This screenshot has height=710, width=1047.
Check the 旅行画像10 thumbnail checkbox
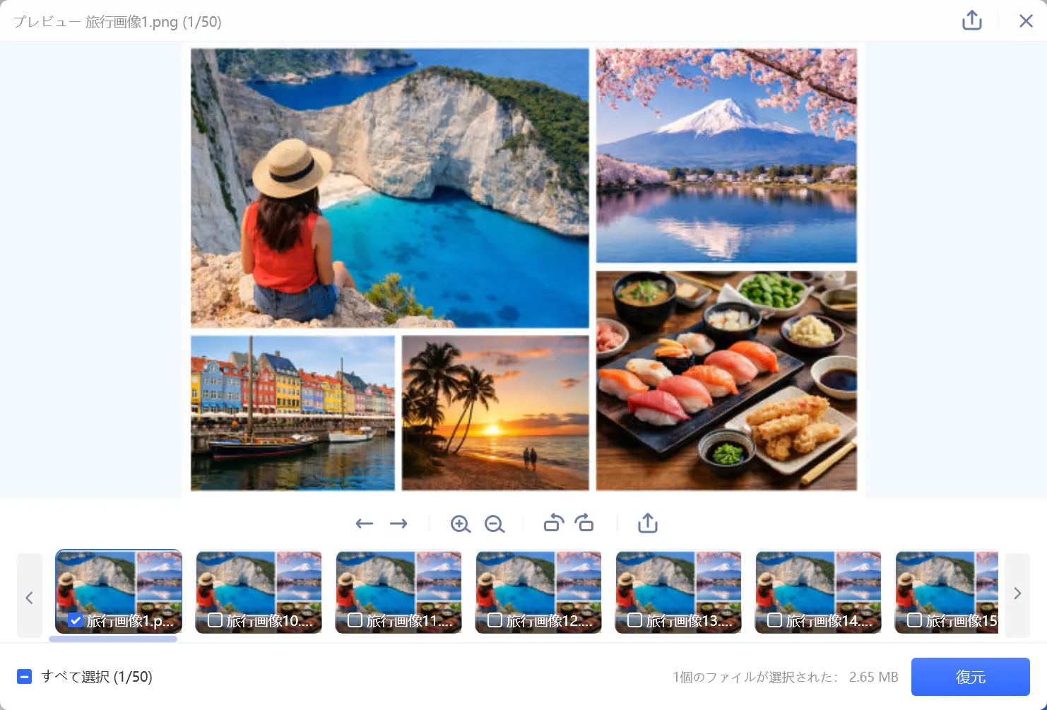coord(215,620)
